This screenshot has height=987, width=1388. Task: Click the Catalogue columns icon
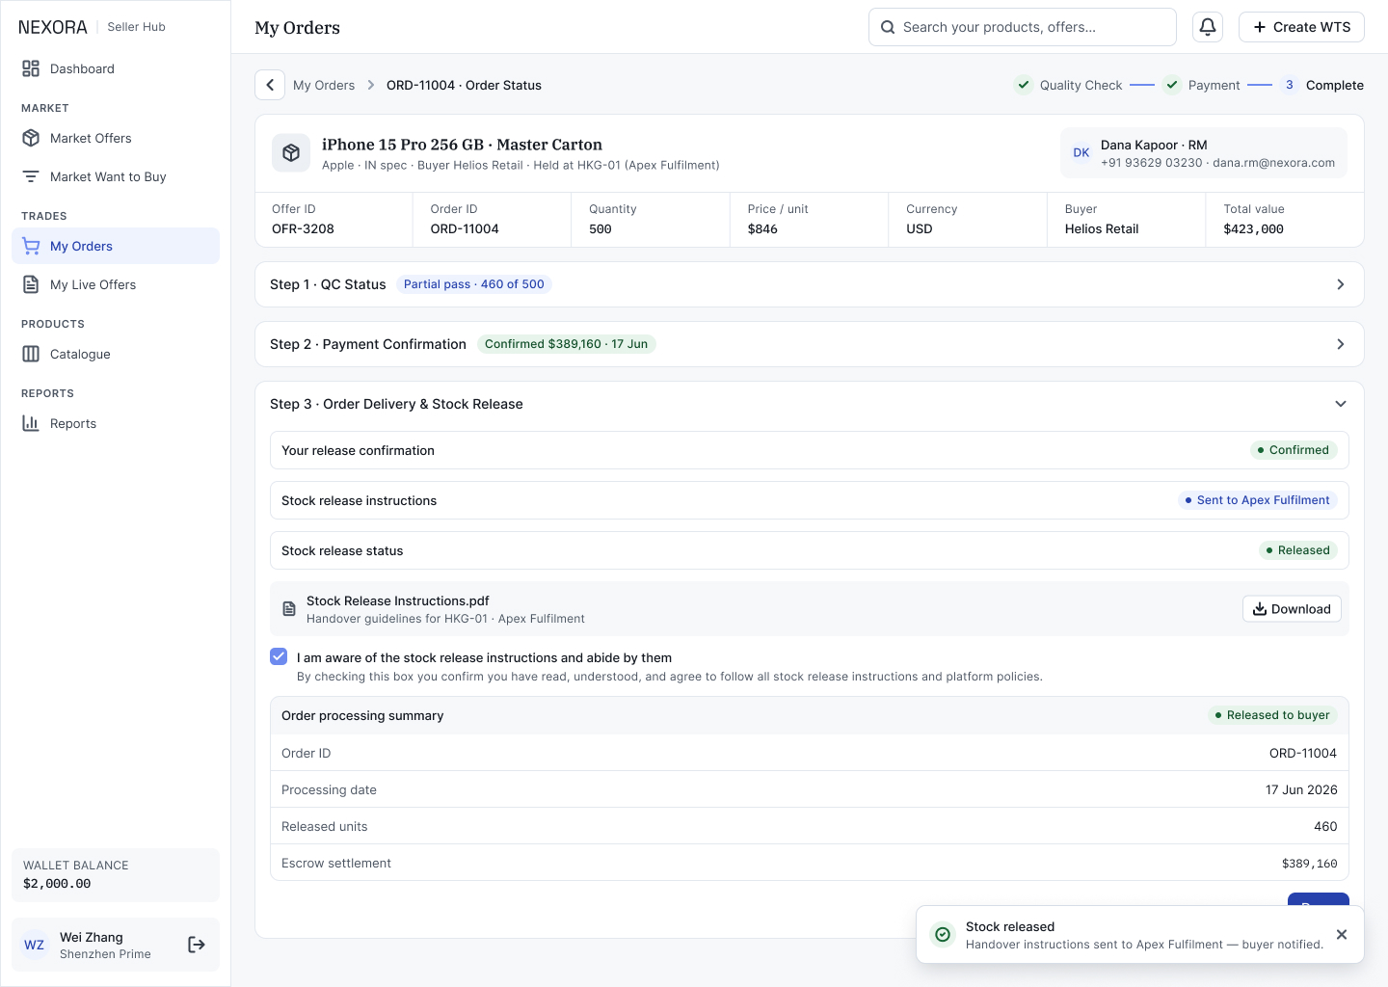click(31, 354)
